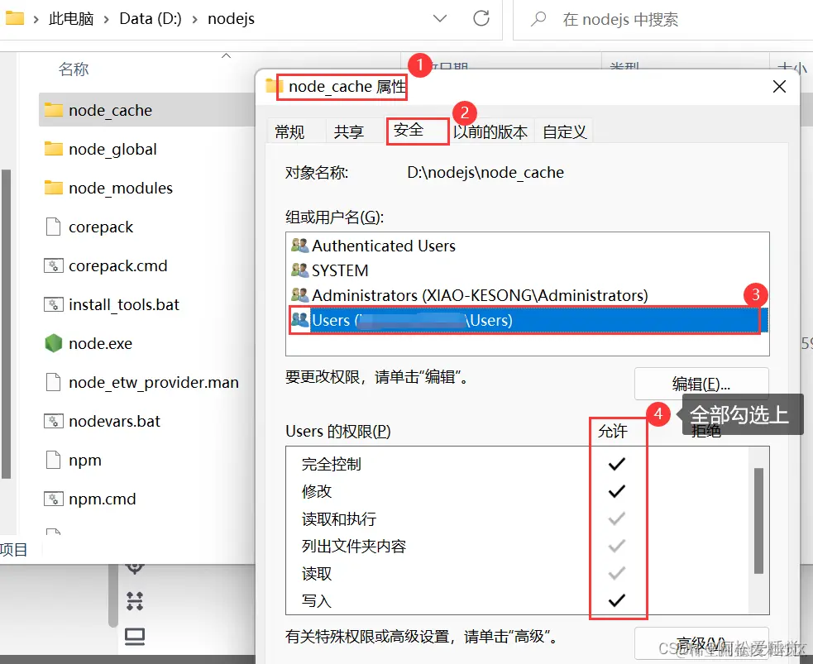Click 此电脑 in the breadcrumb
813x664 pixels.
pyautogui.click(x=71, y=19)
